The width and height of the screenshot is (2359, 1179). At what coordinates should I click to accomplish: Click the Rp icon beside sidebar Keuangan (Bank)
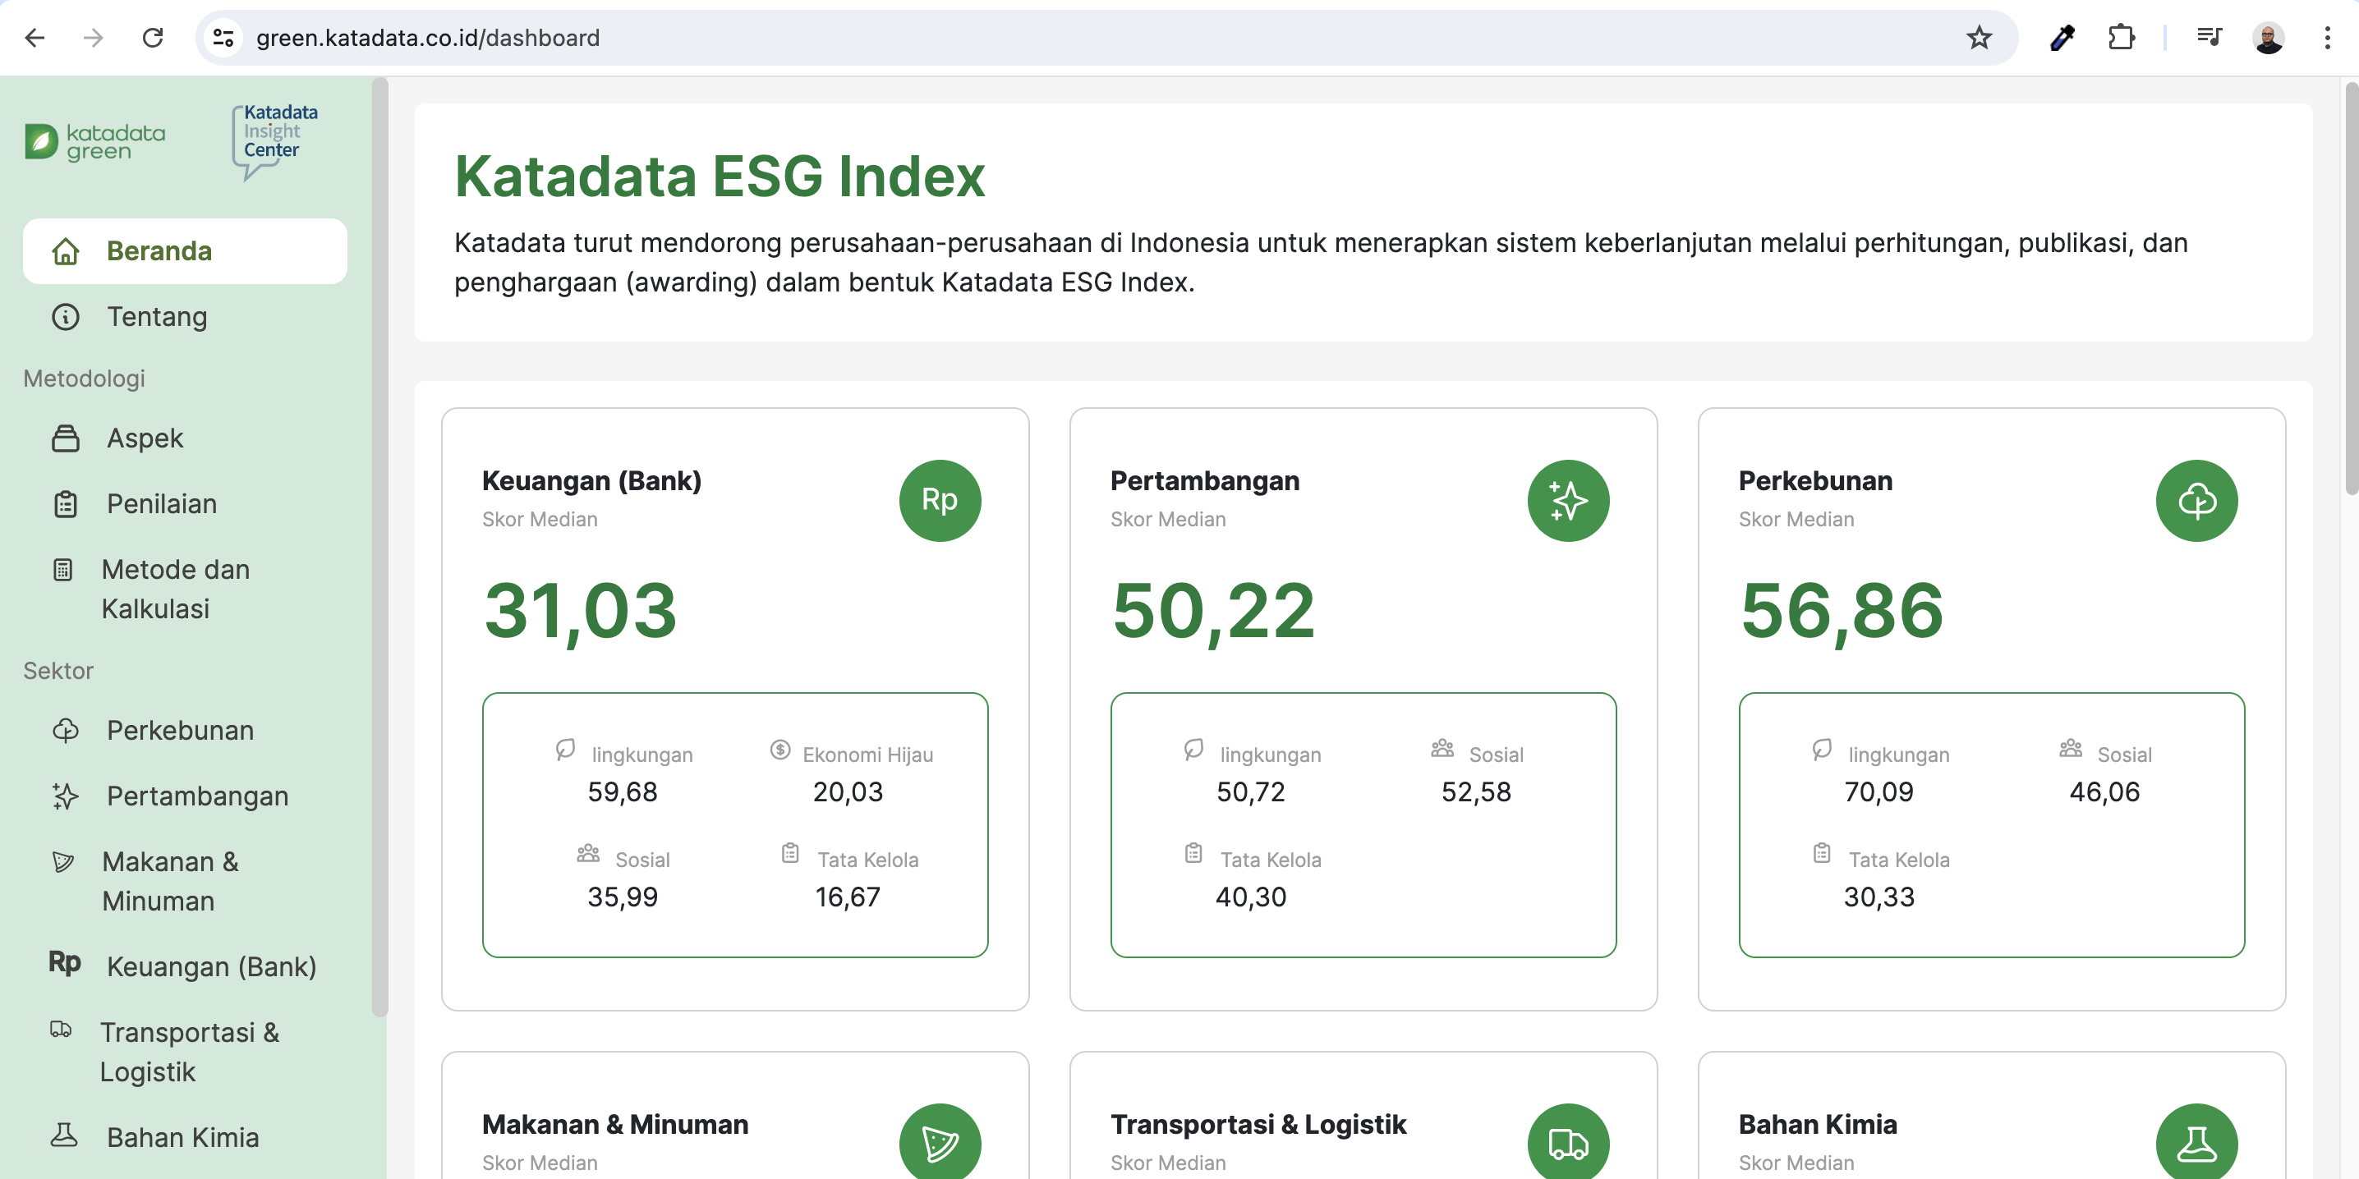(65, 962)
